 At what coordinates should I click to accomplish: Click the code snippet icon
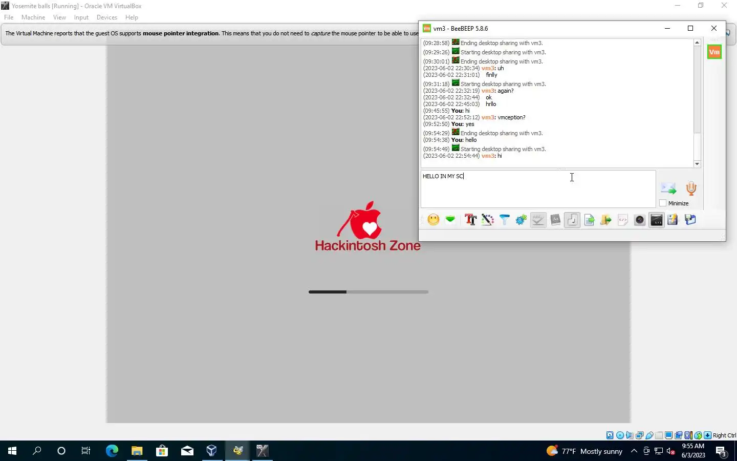click(623, 220)
